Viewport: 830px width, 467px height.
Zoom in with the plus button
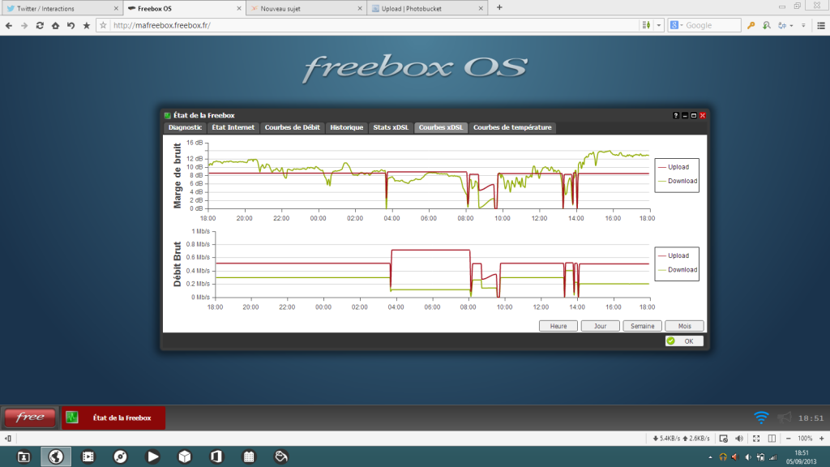[822, 439]
